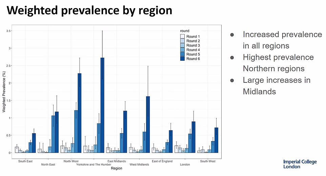326x176 pixels.
Task: Click the 'Region' x-axis title
Action: pos(116,168)
